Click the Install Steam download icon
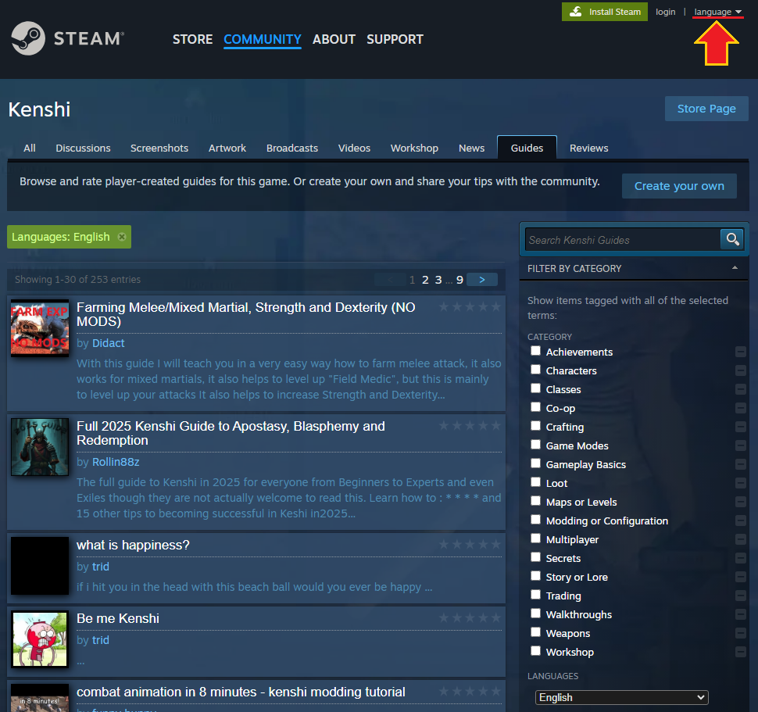758x712 pixels. (575, 12)
